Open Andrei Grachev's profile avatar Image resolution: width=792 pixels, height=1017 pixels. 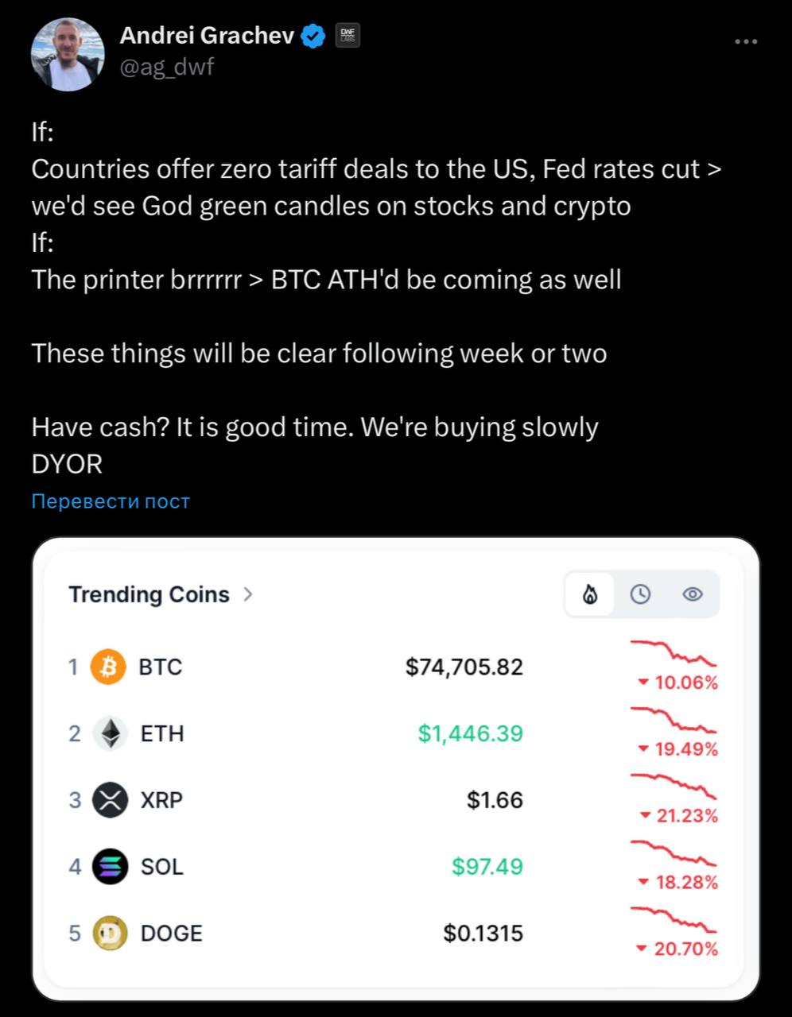pos(68,55)
